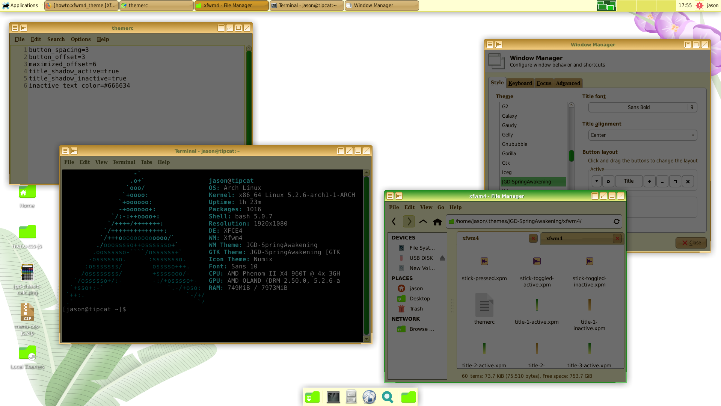The height and width of the screenshot is (406, 721).
Task: Eject the USB DISK
Action: click(x=442, y=258)
